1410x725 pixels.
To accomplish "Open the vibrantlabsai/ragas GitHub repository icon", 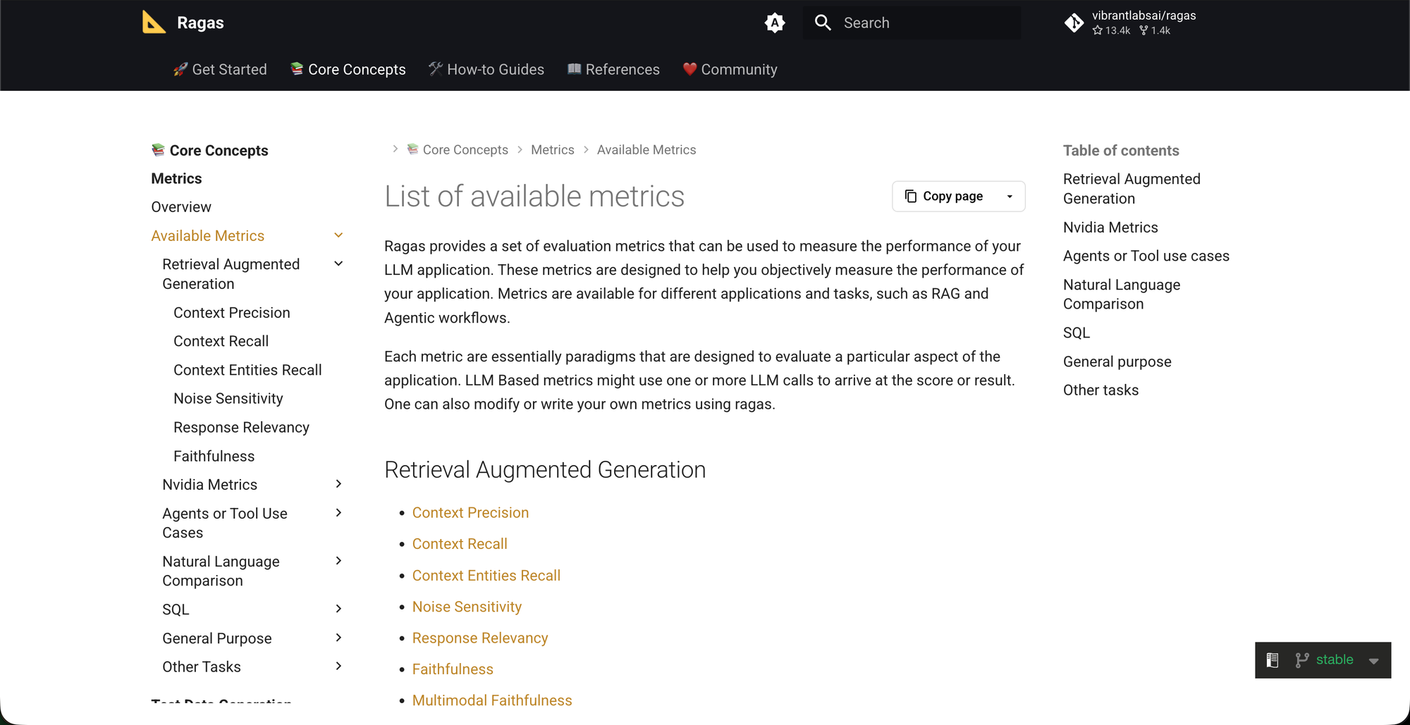I will pyautogui.click(x=1074, y=23).
